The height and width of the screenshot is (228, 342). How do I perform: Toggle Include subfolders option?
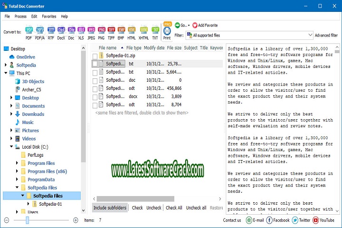[110, 208]
